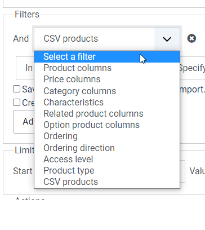The height and width of the screenshot is (230, 205).
Task: Pick Option product columns entry
Action: [107, 125]
